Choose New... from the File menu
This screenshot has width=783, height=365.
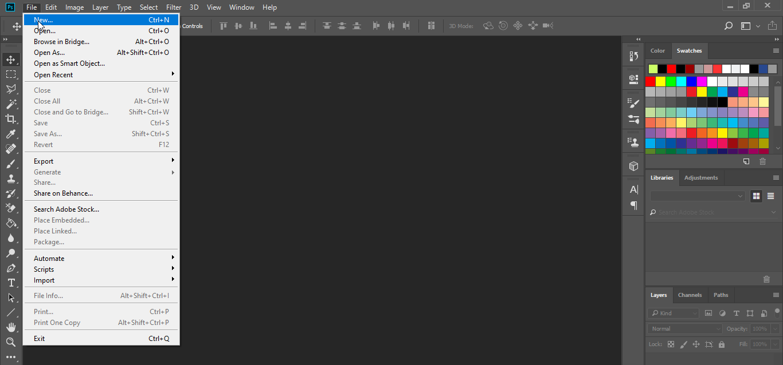[101, 20]
